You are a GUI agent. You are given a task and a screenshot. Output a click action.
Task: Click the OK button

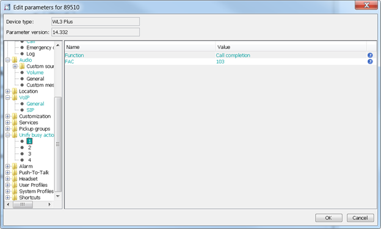tap(328, 218)
